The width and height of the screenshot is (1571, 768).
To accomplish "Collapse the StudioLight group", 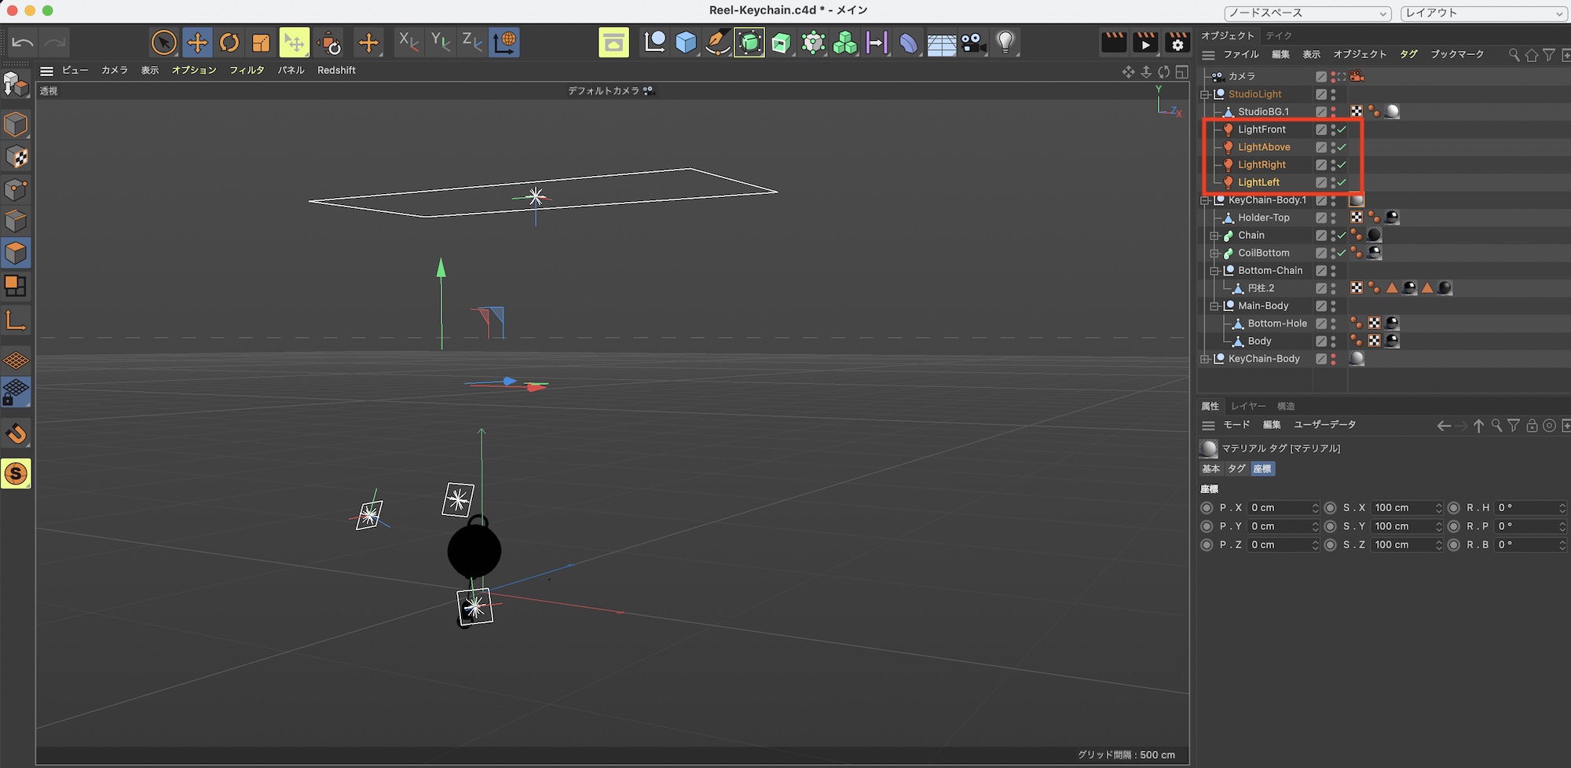I will pyautogui.click(x=1205, y=94).
